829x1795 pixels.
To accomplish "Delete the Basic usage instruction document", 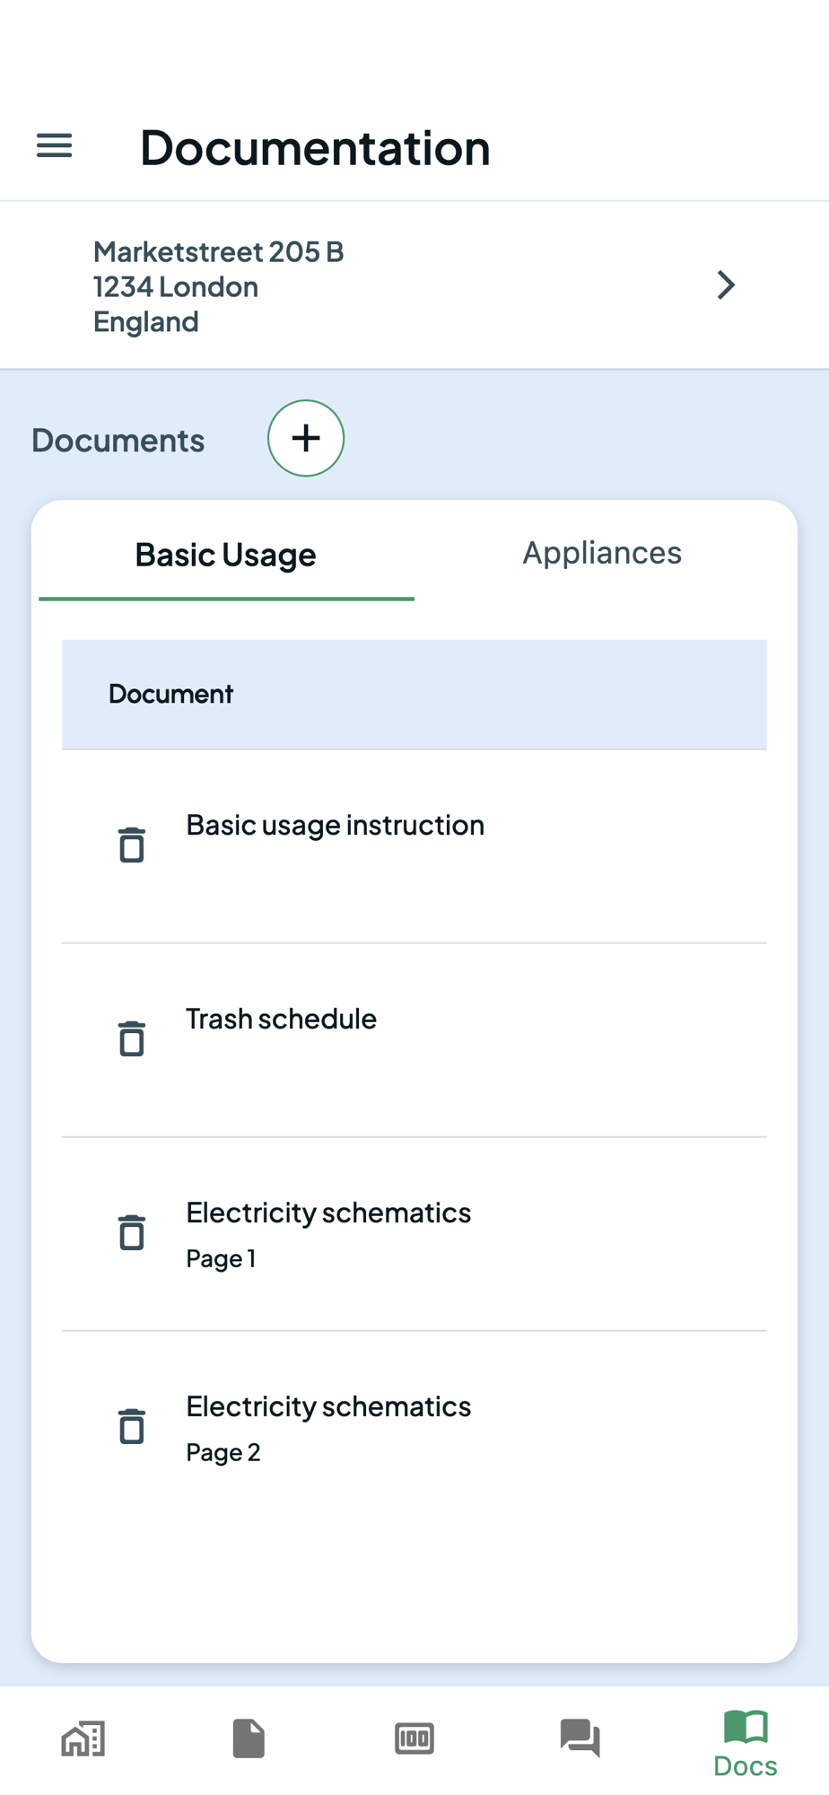I will [x=132, y=845].
